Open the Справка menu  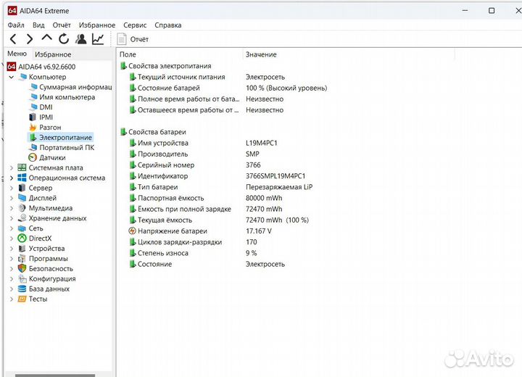tap(167, 25)
